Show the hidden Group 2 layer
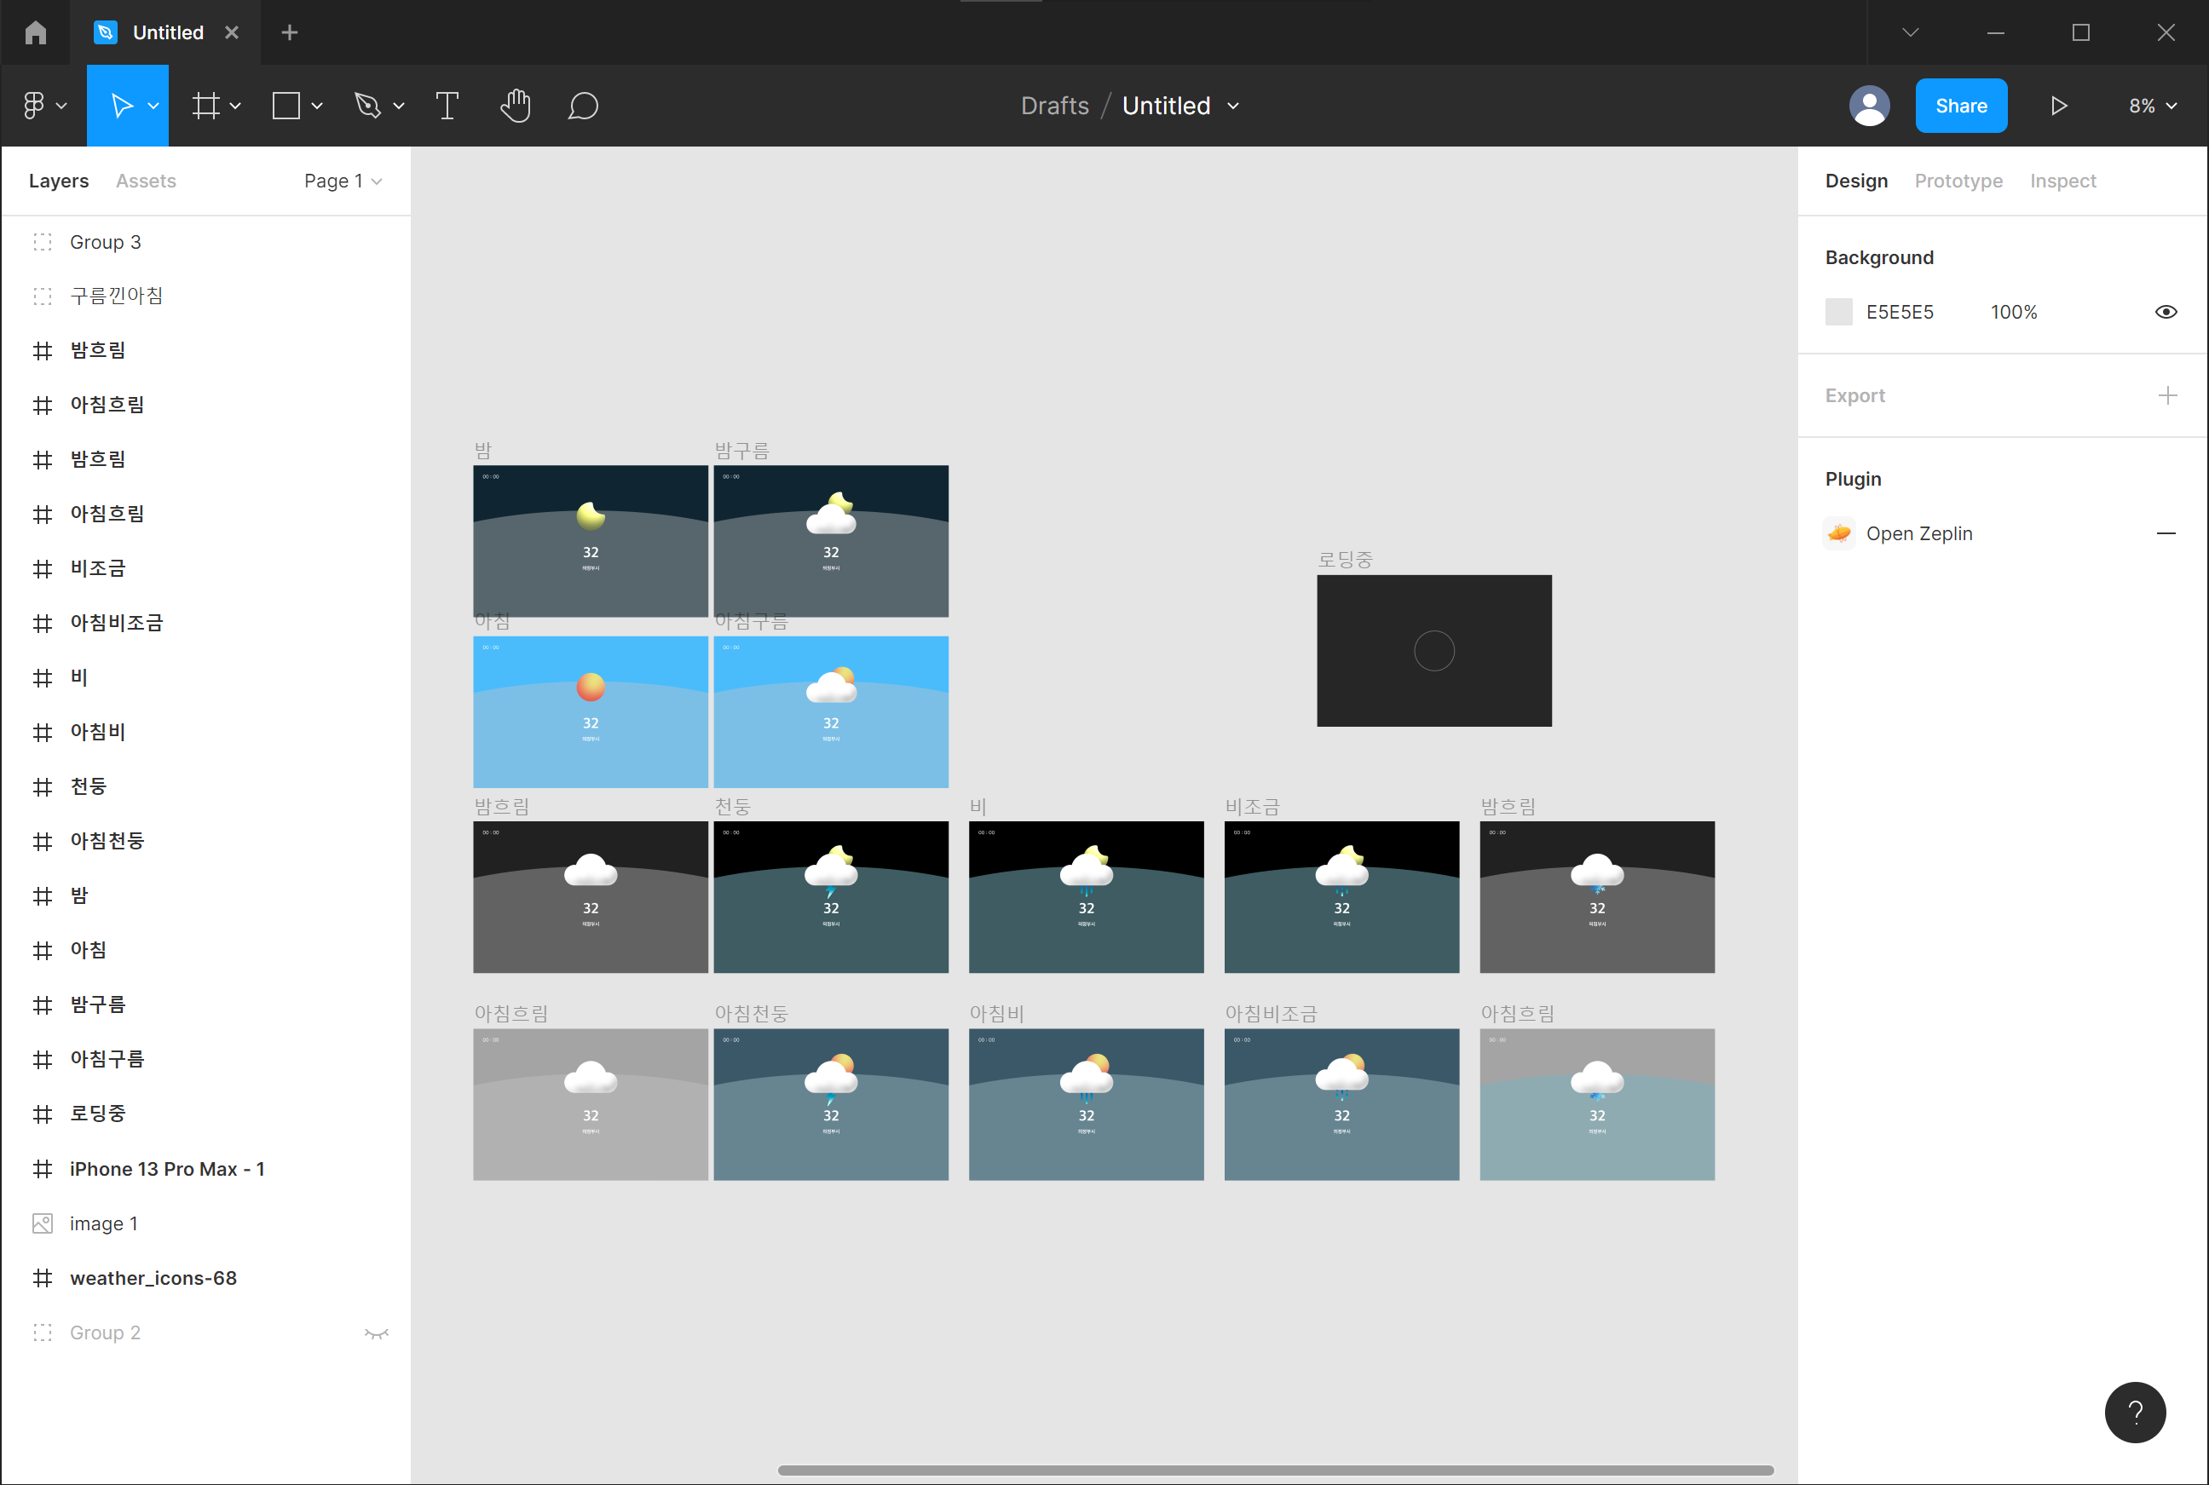This screenshot has width=2209, height=1485. [x=376, y=1332]
